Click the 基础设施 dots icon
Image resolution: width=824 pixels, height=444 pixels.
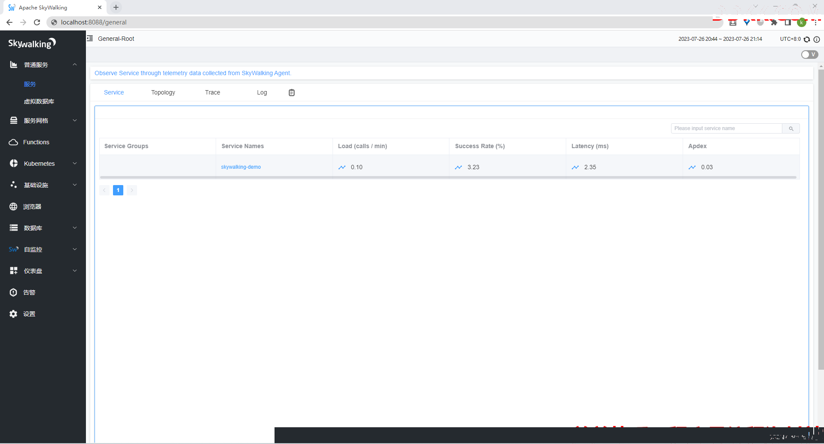[14, 185]
